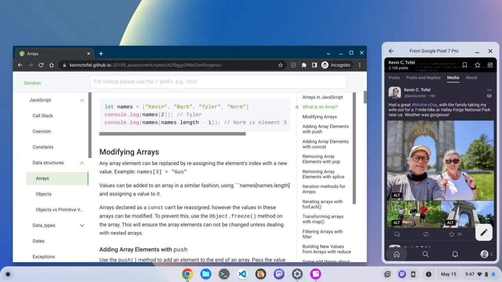Jump to Adding Array Elements with concat
This screenshot has height=282, width=502.
tap(326, 144)
